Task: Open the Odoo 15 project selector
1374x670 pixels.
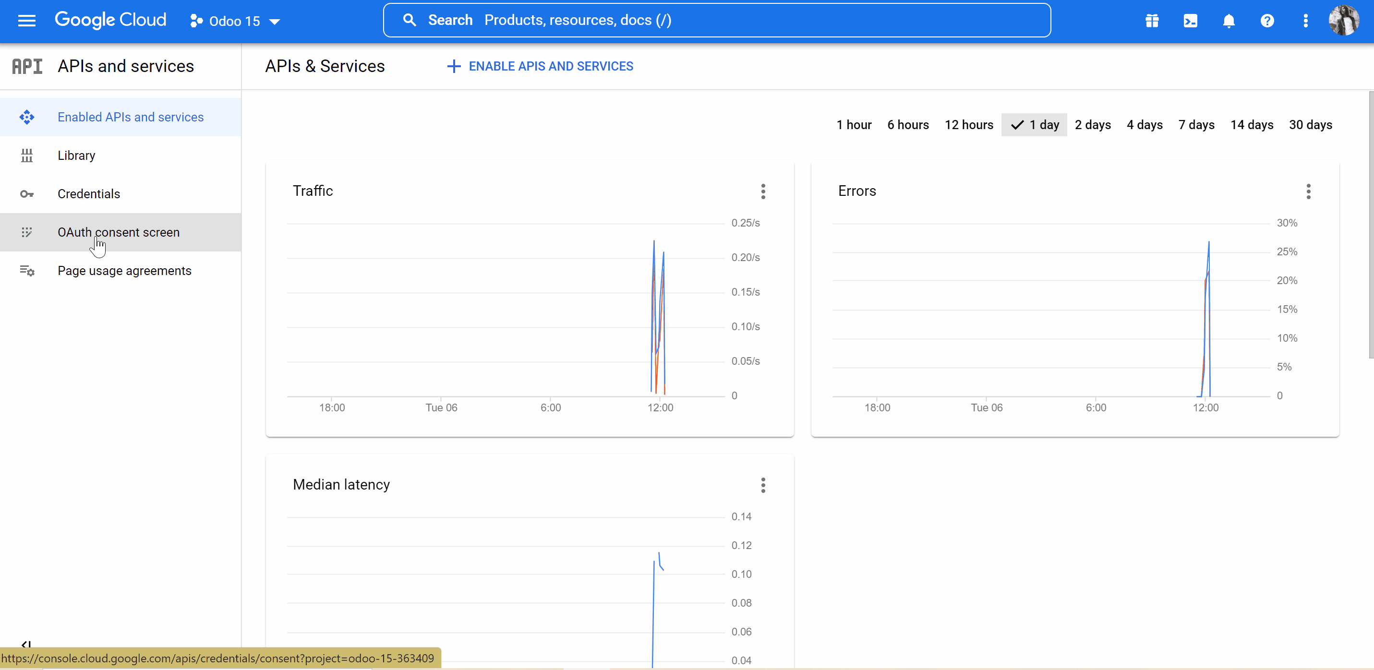Action: 235,21
